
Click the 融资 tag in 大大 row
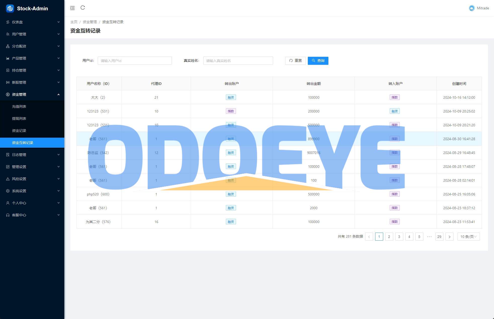coord(231,97)
